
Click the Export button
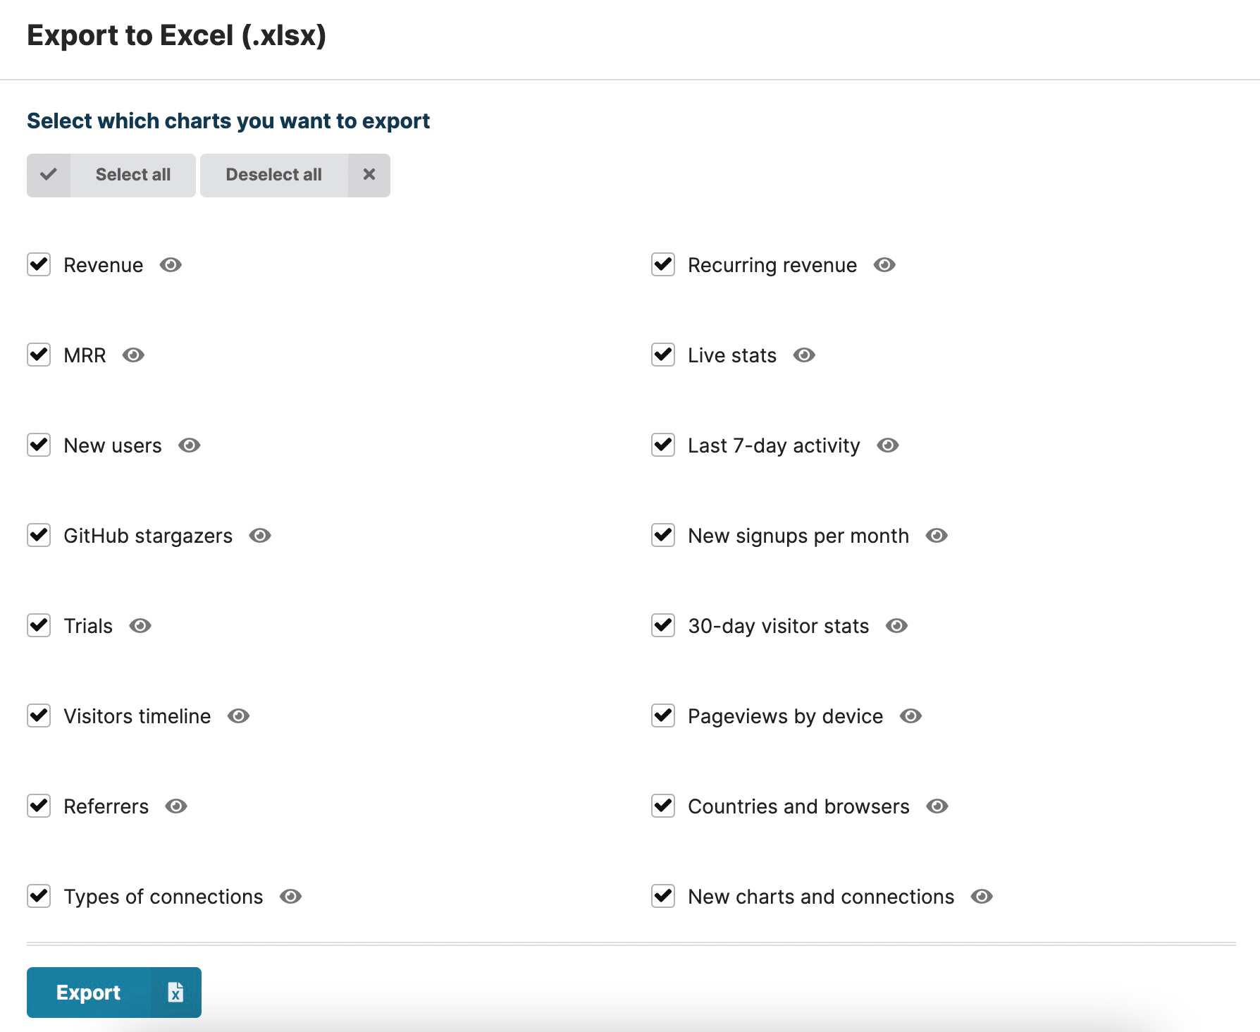[114, 993]
